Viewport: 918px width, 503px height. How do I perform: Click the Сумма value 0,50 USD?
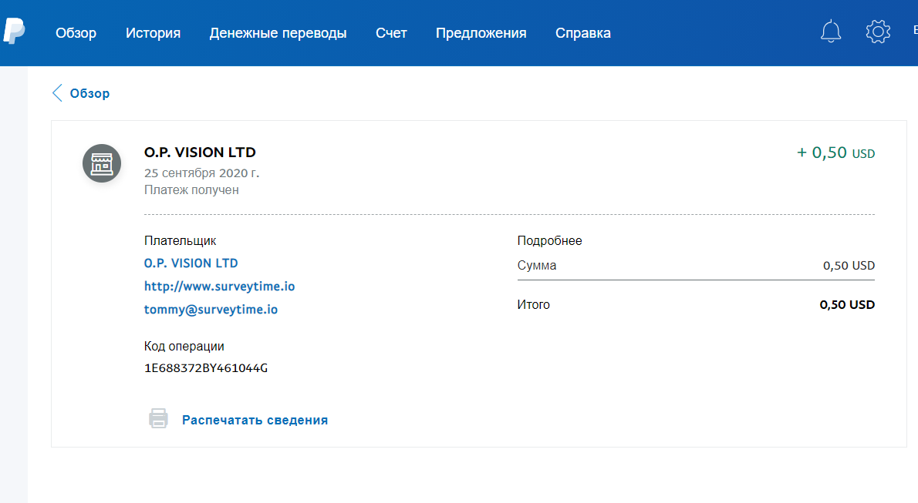849,266
